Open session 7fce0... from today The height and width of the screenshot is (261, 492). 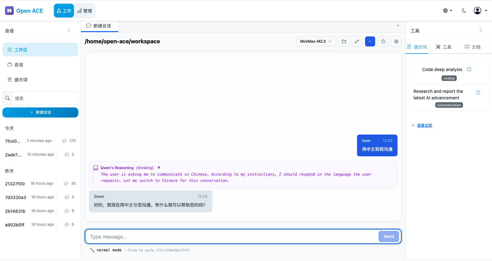coord(40,141)
